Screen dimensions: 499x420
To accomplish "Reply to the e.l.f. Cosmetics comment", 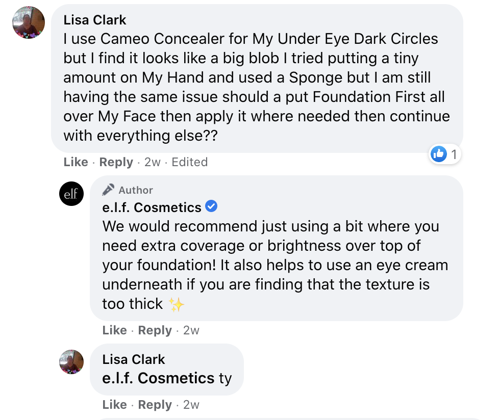I will 155,330.
